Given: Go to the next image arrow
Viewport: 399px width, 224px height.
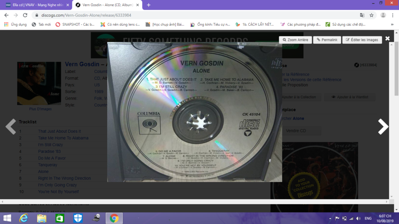Looking at the screenshot, I should (x=383, y=127).
